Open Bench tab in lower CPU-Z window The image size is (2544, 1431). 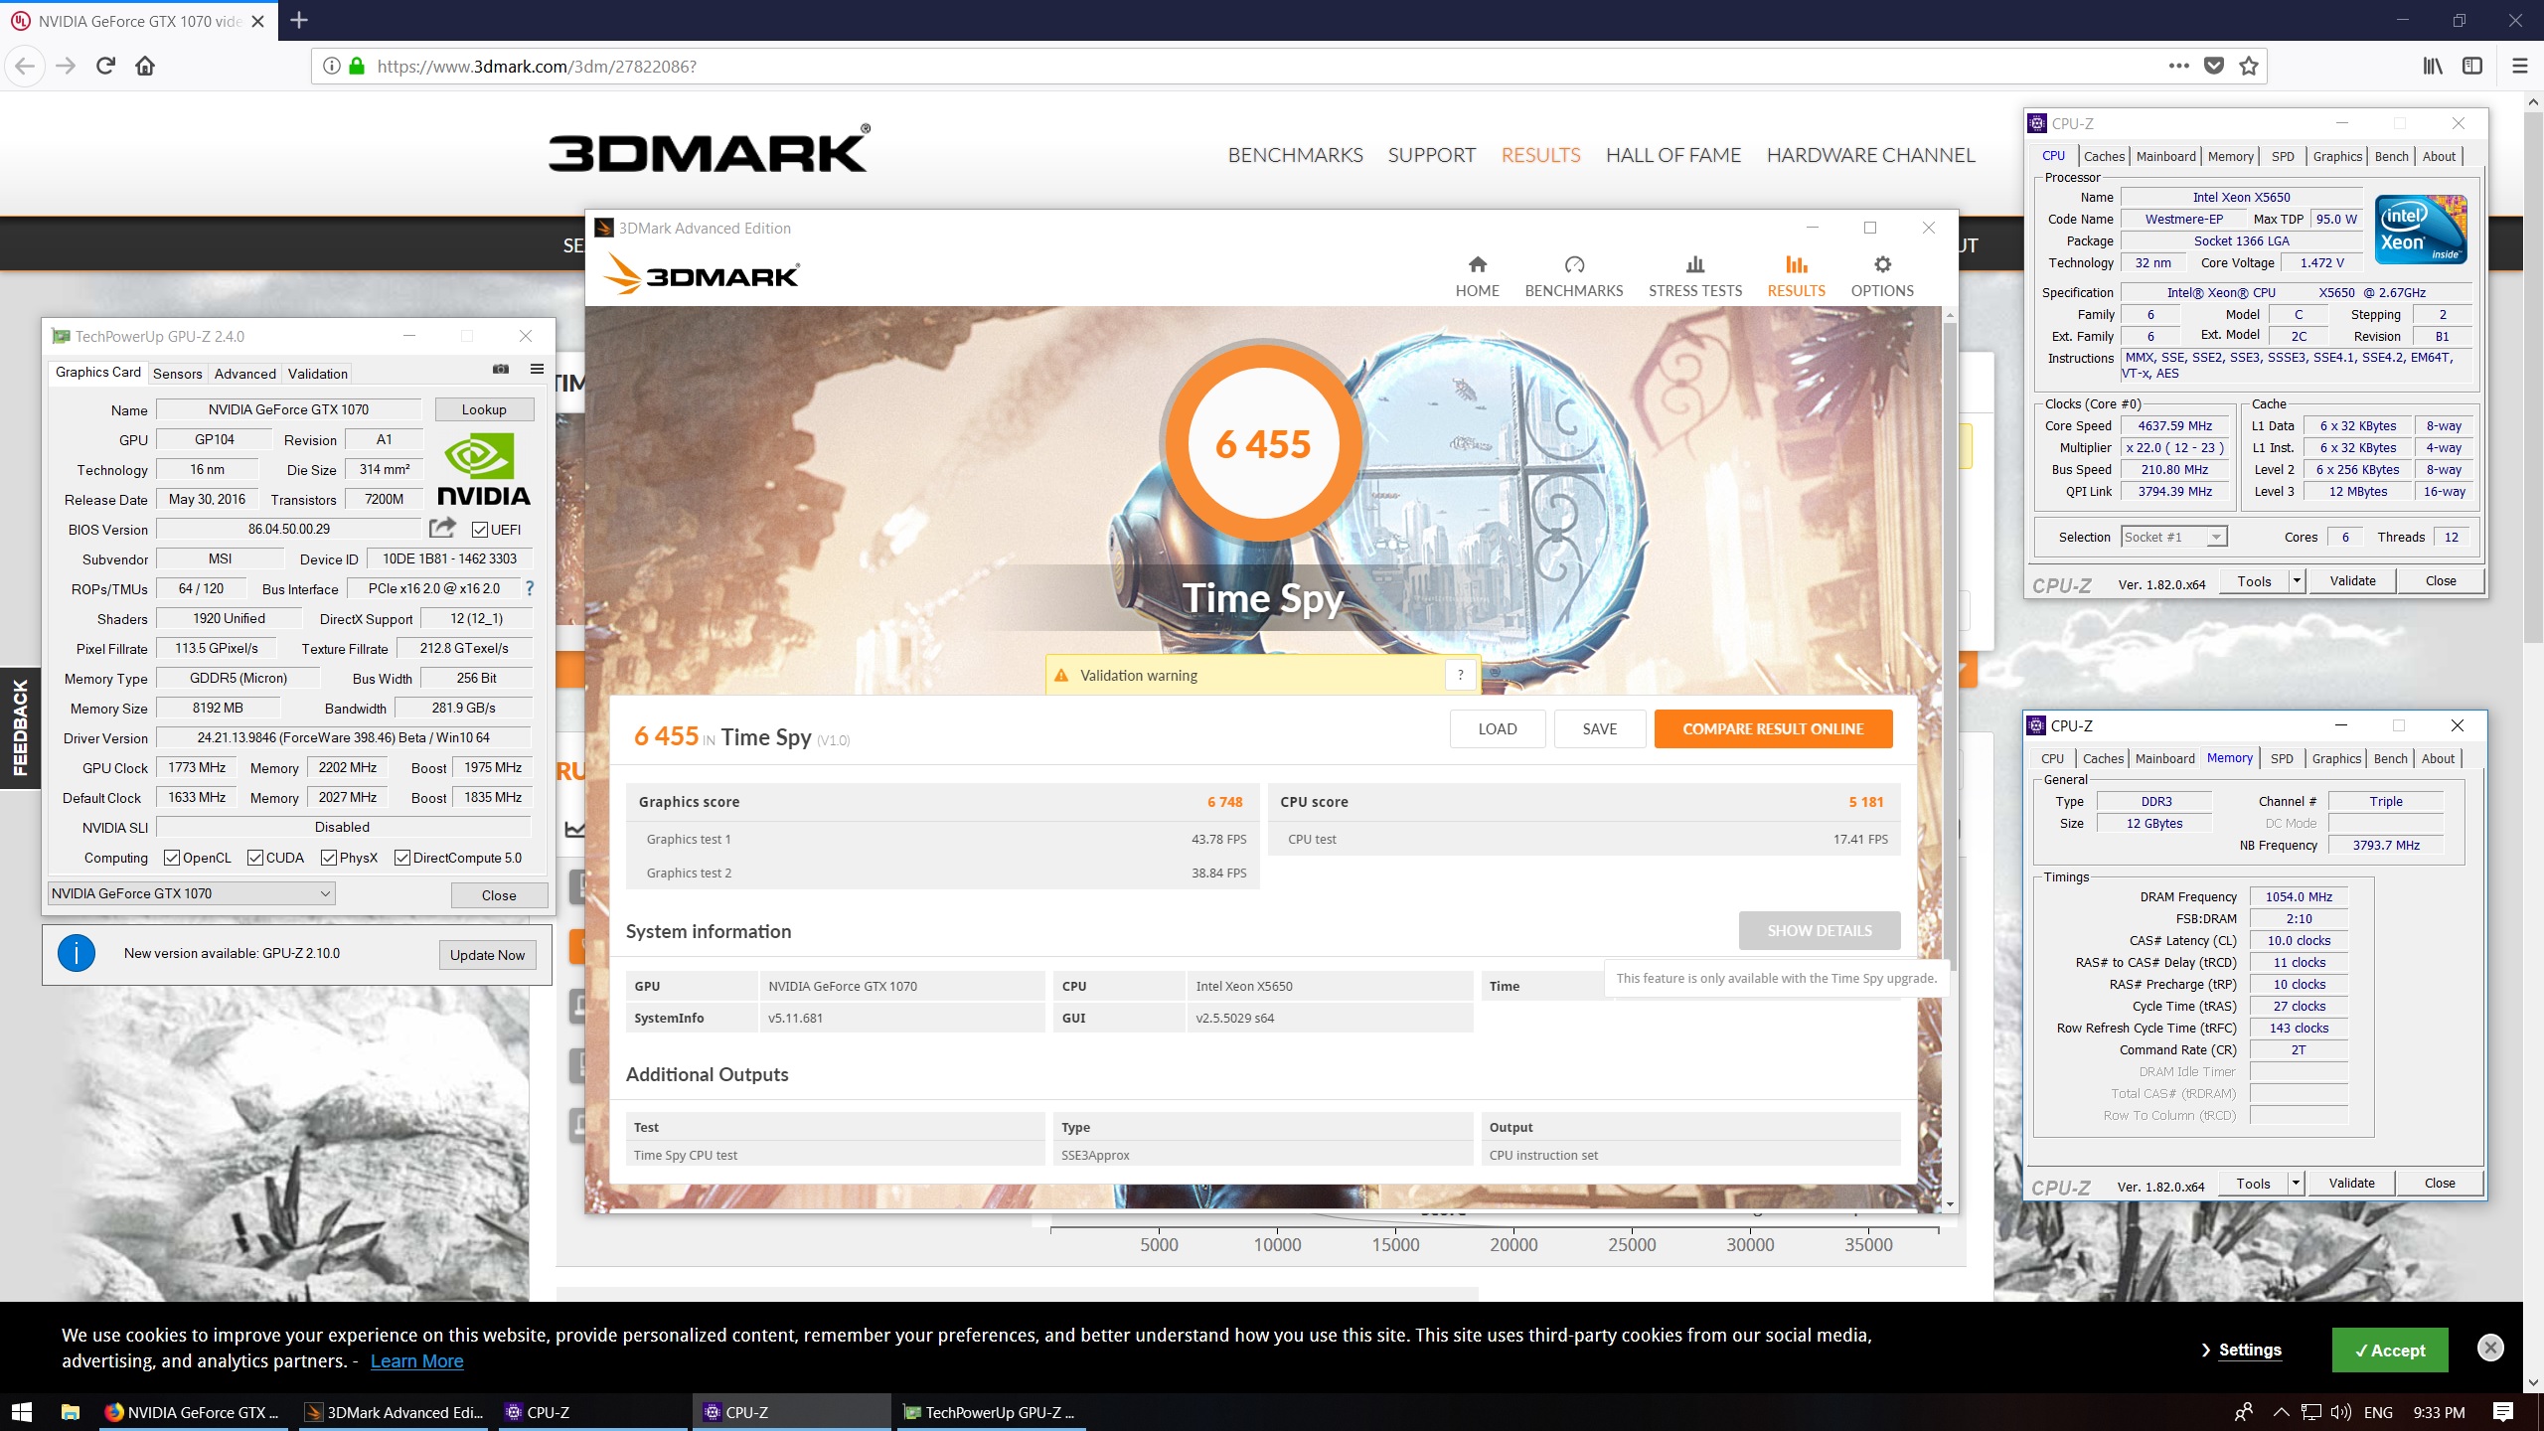[x=2390, y=758]
